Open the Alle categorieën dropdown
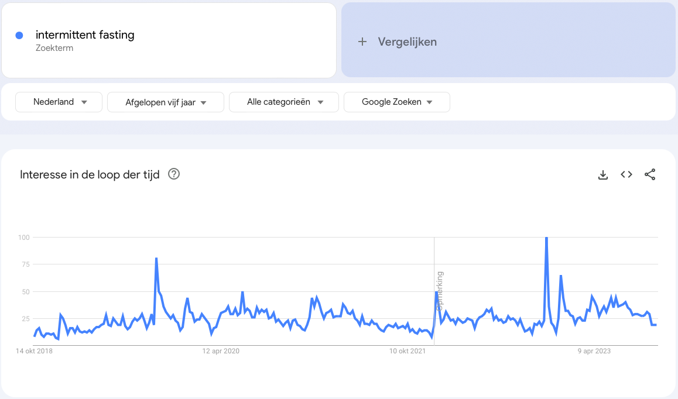The height and width of the screenshot is (399, 678). click(x=284, y=102)
